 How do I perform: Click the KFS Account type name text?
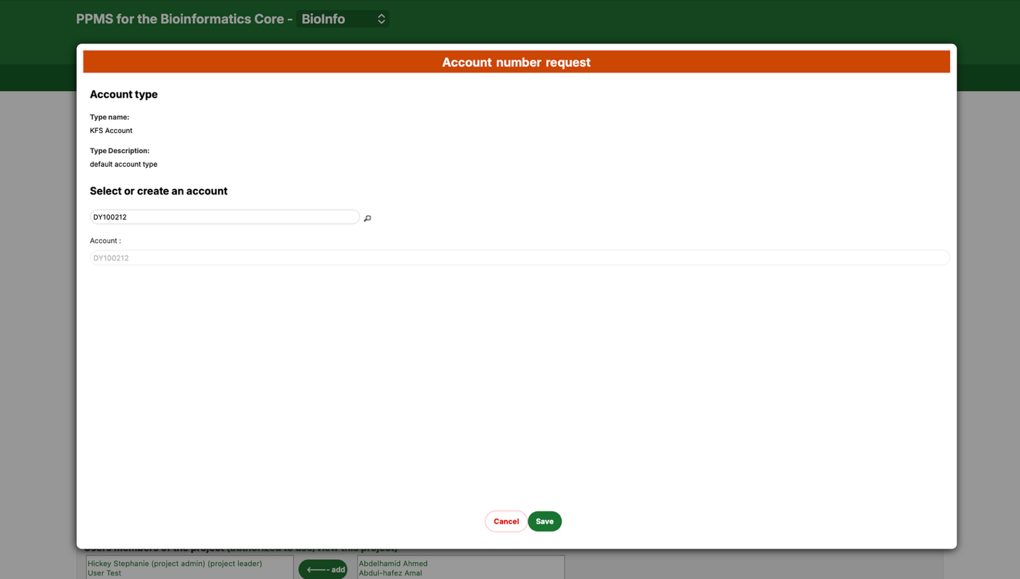pos(111,130)
